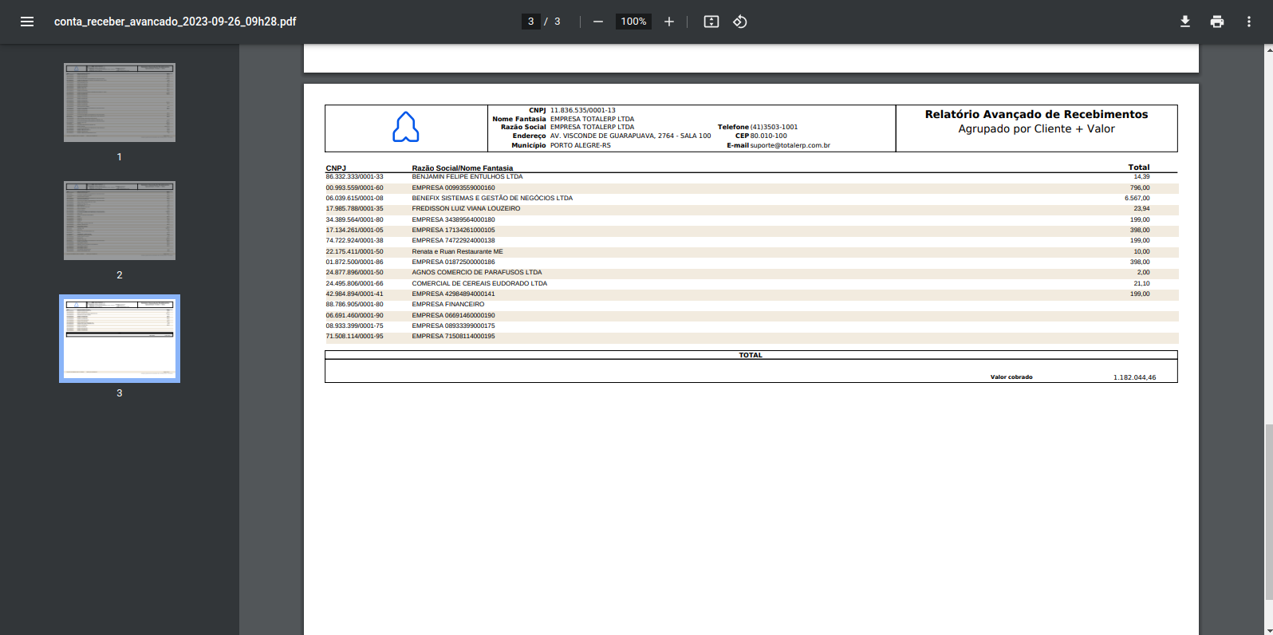Click the BENEFIX SISTEMAS row name

pos(492,198)
